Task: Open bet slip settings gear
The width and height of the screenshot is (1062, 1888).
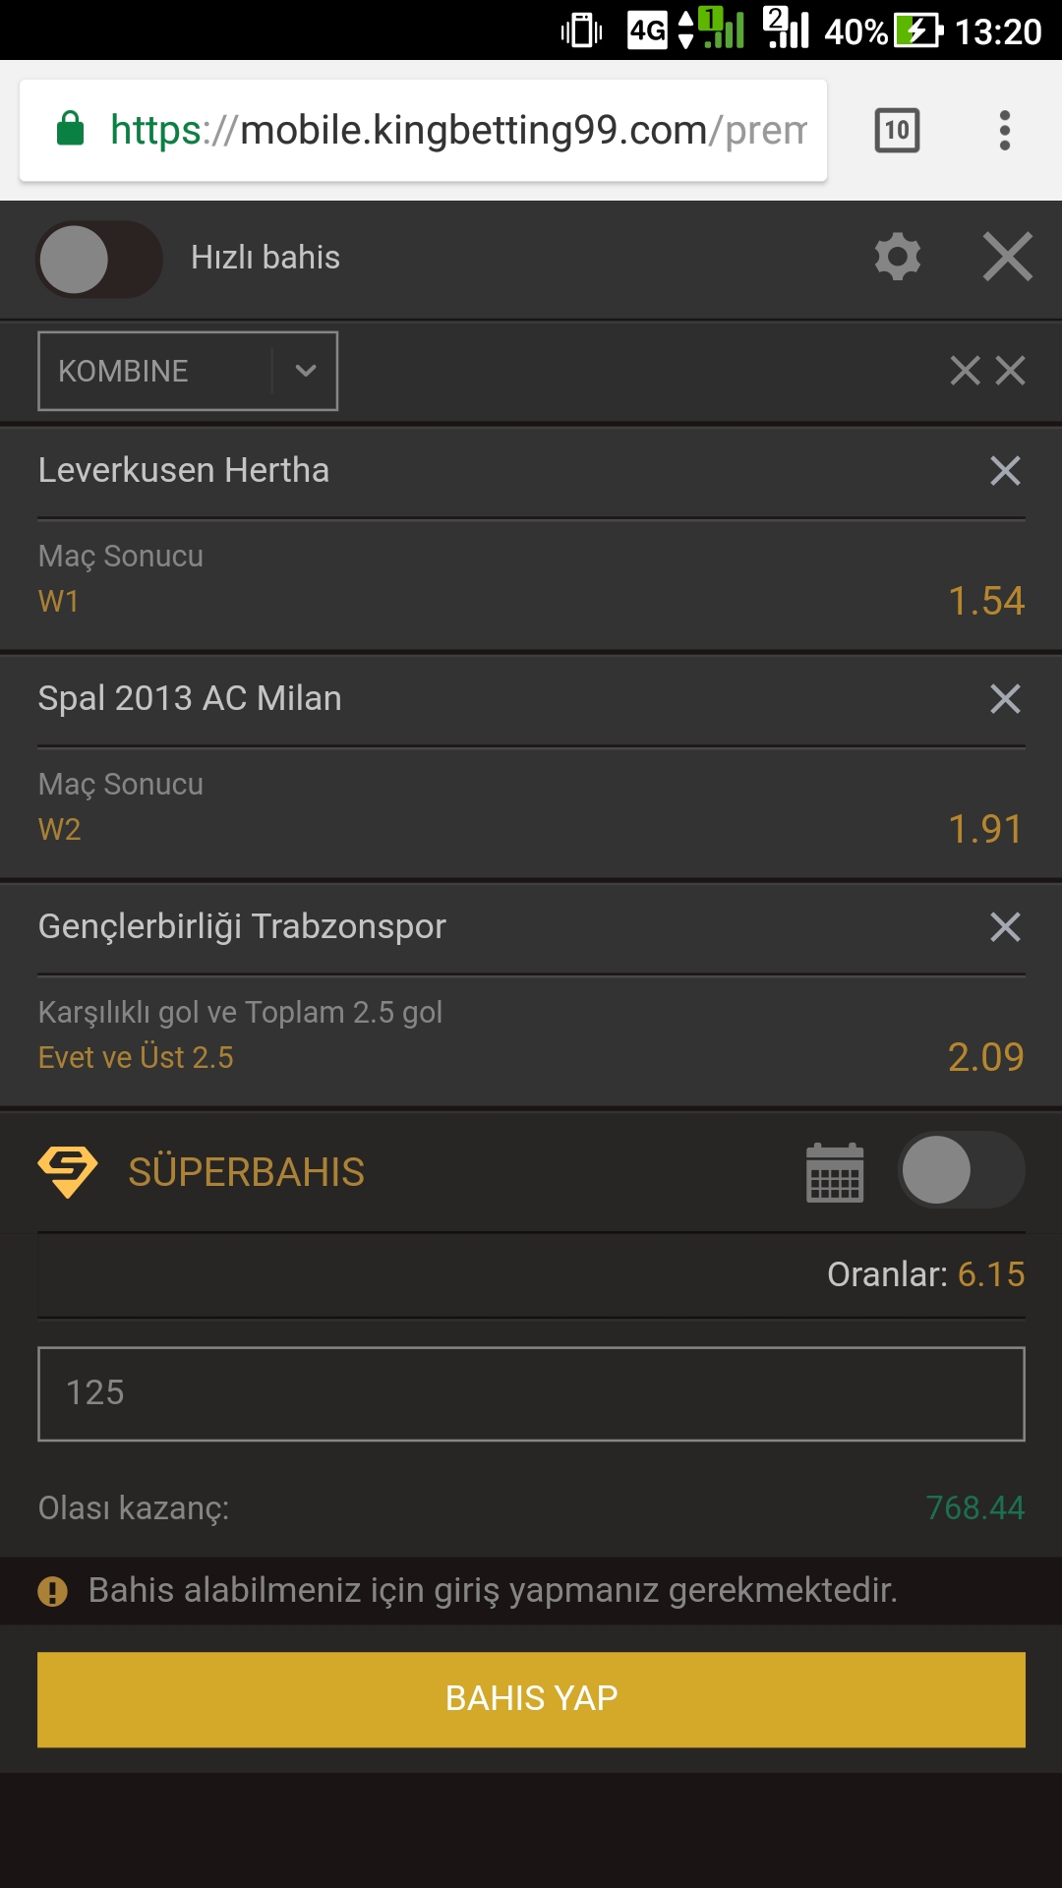Action: [x=898, y=258]
